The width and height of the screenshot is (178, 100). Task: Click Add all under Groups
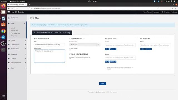(107, 62)
